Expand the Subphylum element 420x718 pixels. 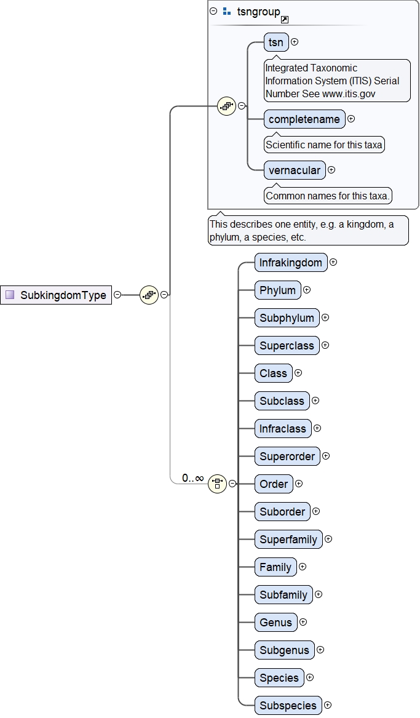pos(325,318)
